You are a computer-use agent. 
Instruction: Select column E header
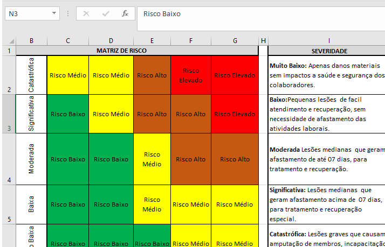(x=152, y=41)
